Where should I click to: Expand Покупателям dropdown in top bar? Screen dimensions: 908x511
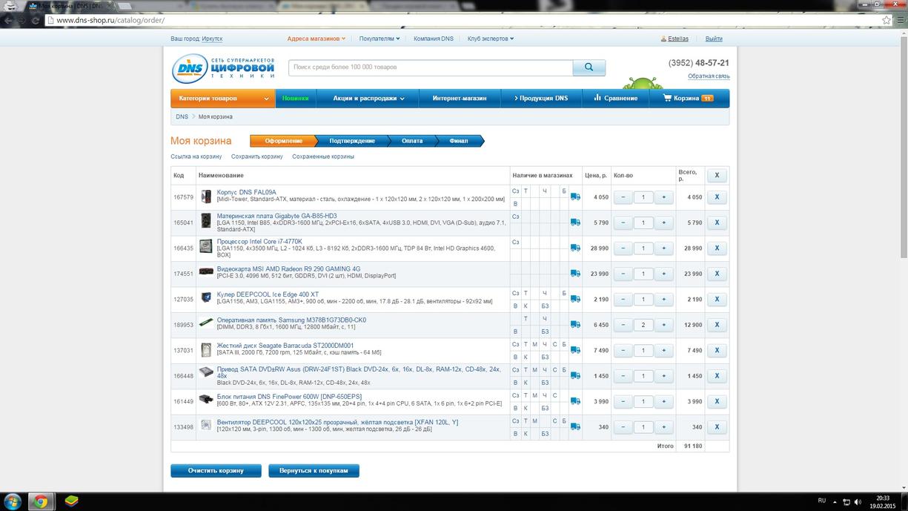(380, 39)
